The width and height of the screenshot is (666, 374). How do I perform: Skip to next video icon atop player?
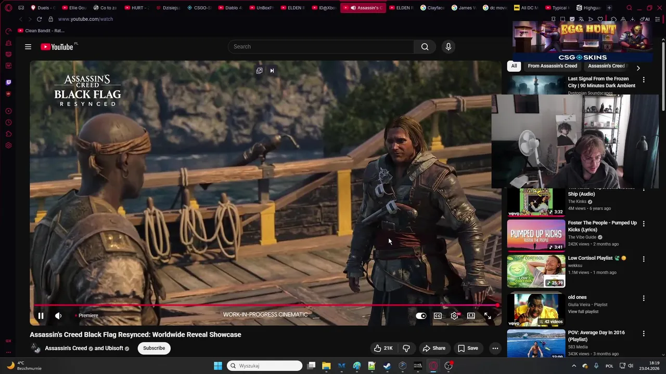[x=272, y=71]
